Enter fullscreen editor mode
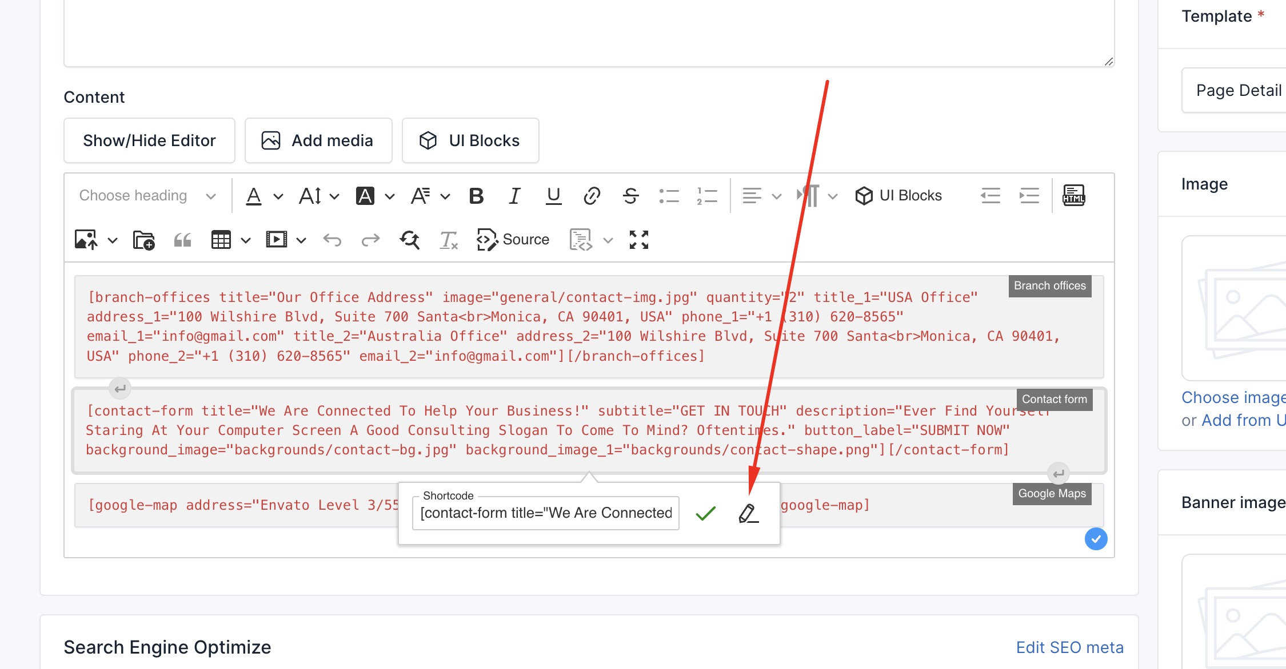Screen dimensions: 1286x669 (638, 240)
